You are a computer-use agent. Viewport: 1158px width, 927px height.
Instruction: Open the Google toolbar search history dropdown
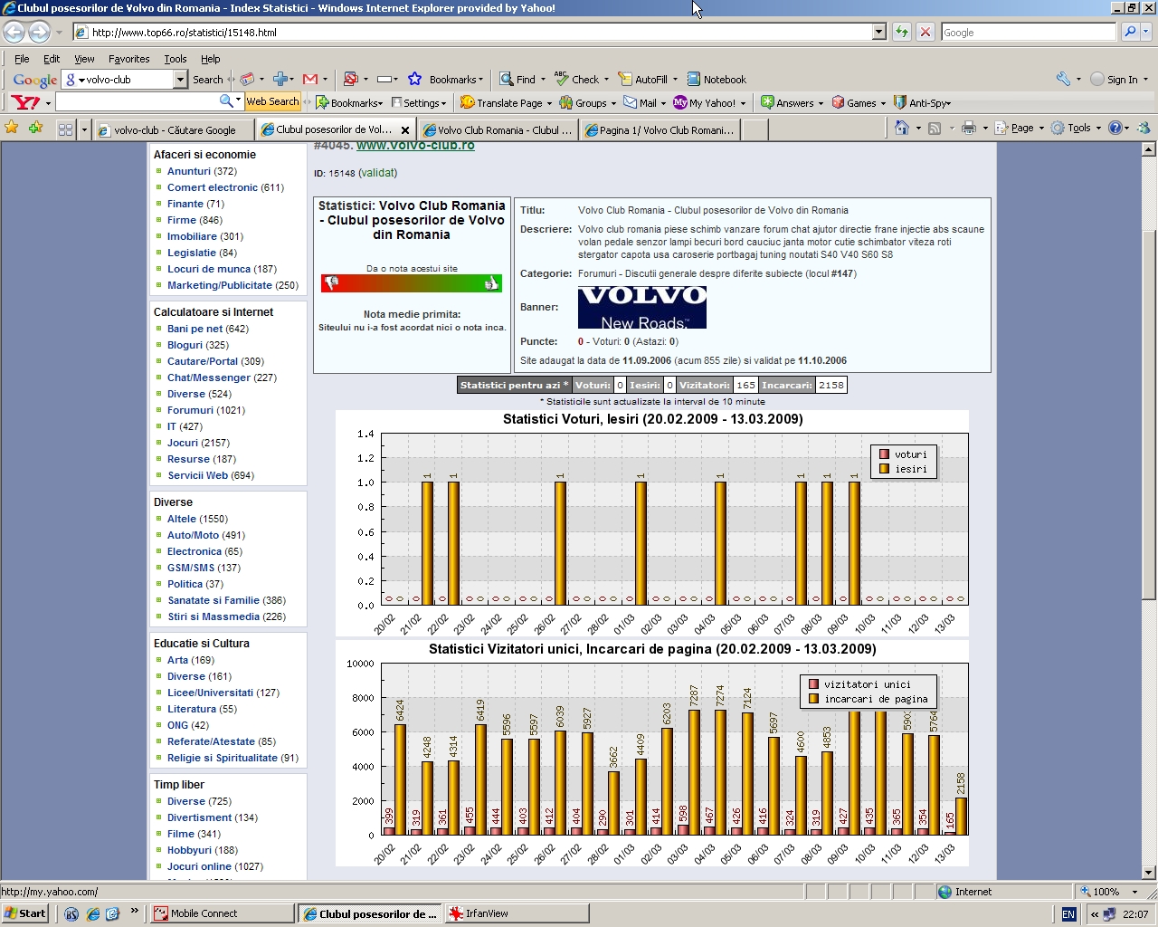[x=180, y=80]
